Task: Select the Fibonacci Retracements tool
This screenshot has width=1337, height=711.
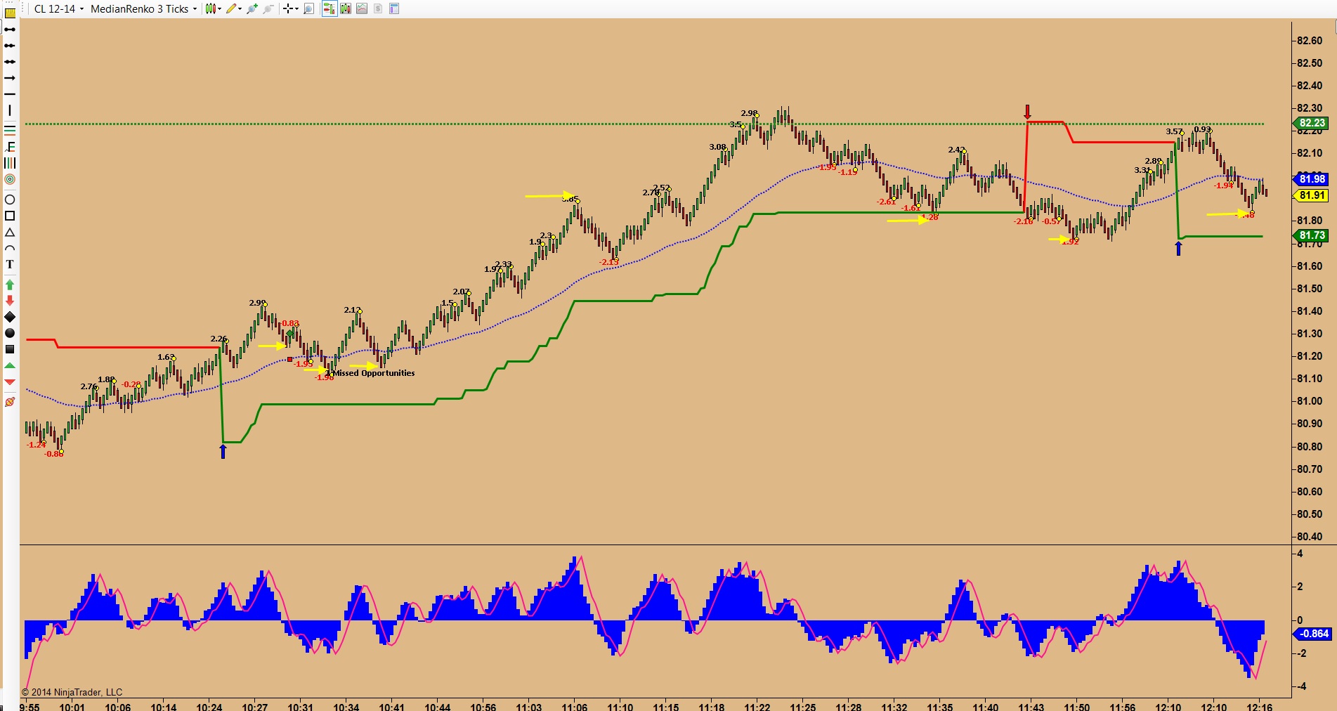Action: click(x=10, y=130)
